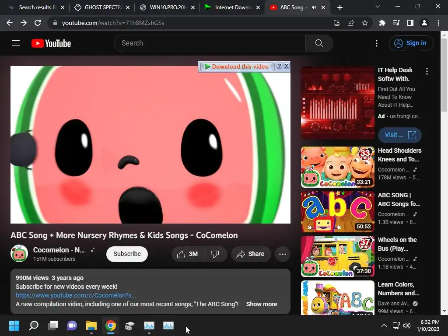
Task: Open Windows Start menu
Action: (14, 325)
